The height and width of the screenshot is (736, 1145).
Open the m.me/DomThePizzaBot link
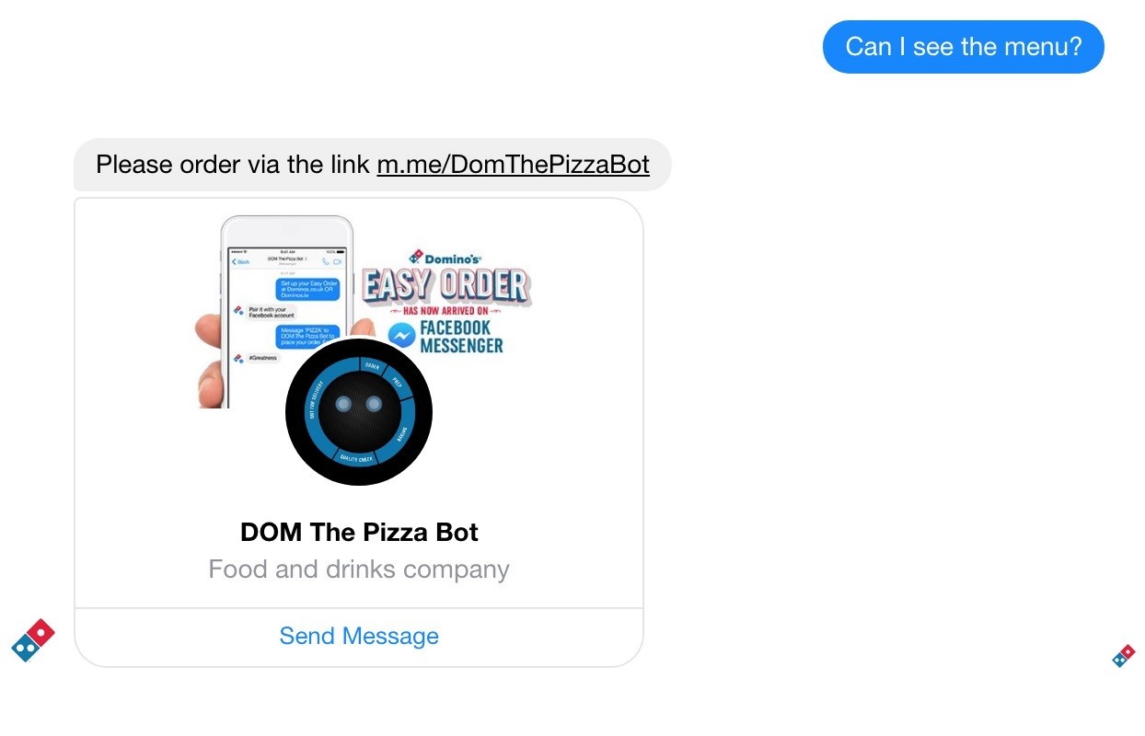click(513, 165)
